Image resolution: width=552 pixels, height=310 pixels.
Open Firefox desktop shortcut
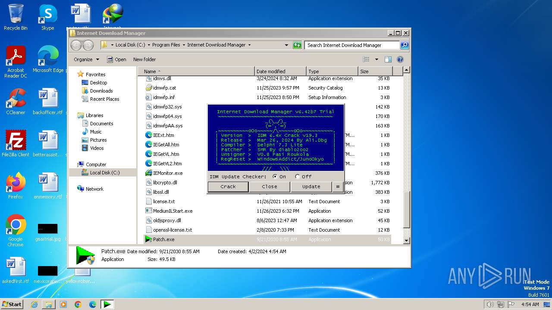click(16, 186)
